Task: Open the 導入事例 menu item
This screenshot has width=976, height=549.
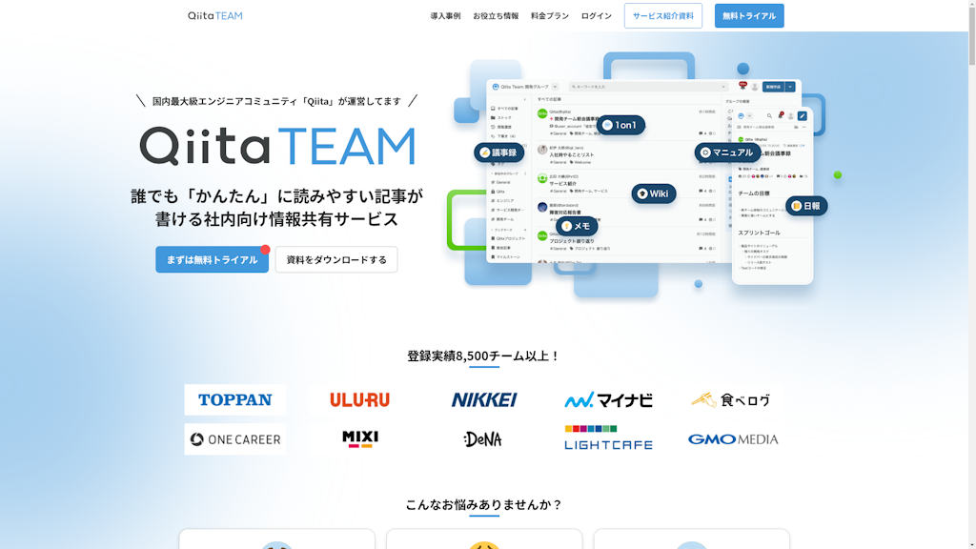Action: point(445,16)
